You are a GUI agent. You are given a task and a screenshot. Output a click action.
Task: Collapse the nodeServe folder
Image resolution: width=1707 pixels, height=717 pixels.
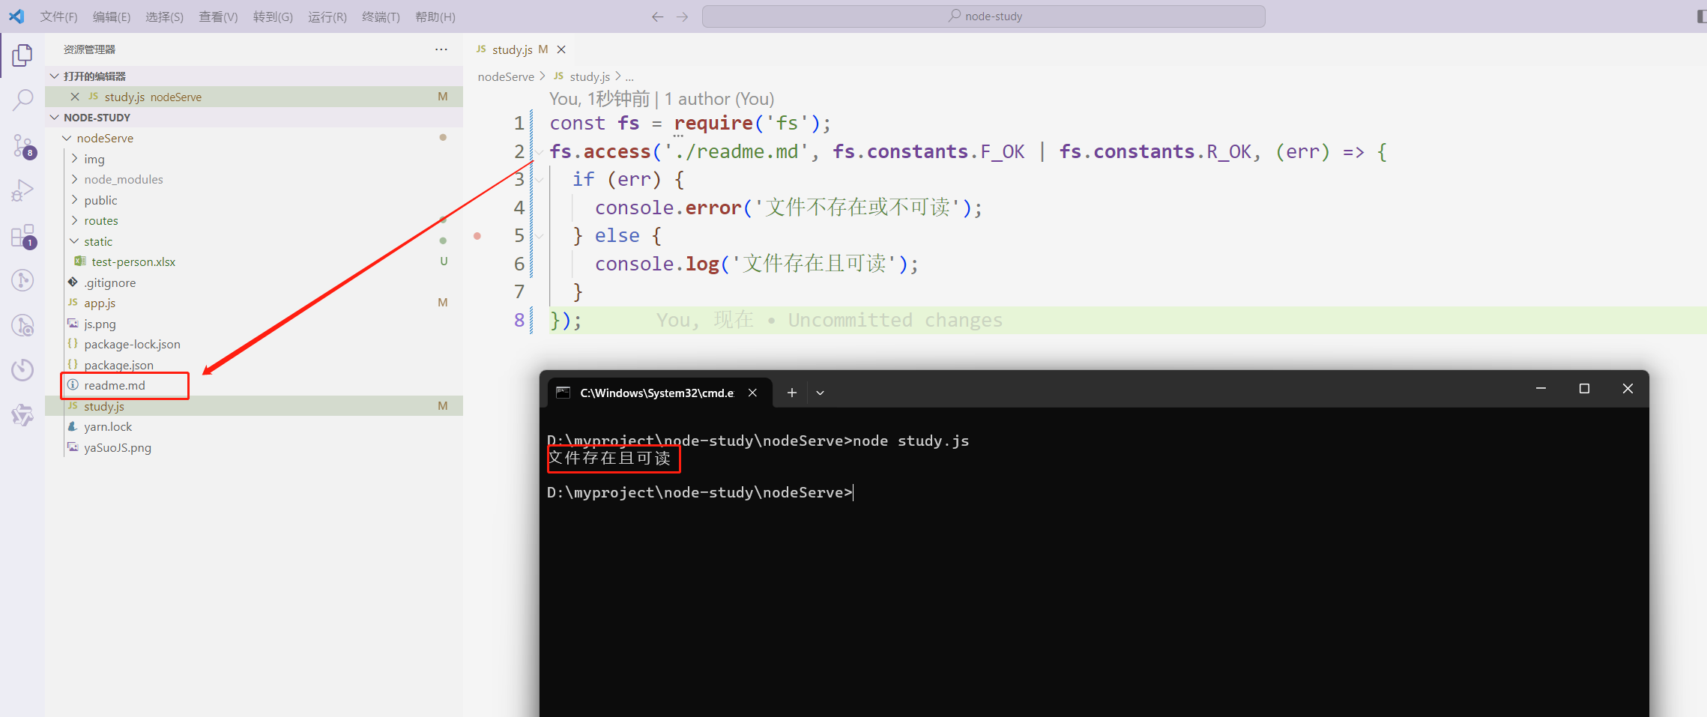click(67, 139)
